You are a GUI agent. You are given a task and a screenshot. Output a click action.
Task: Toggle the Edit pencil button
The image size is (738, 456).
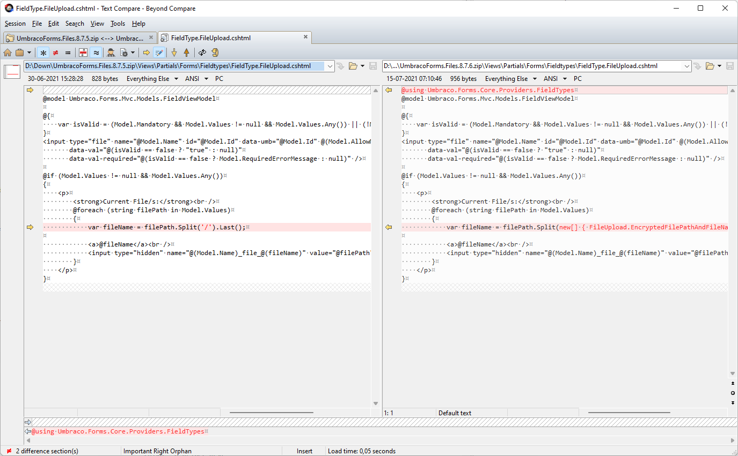159,53
